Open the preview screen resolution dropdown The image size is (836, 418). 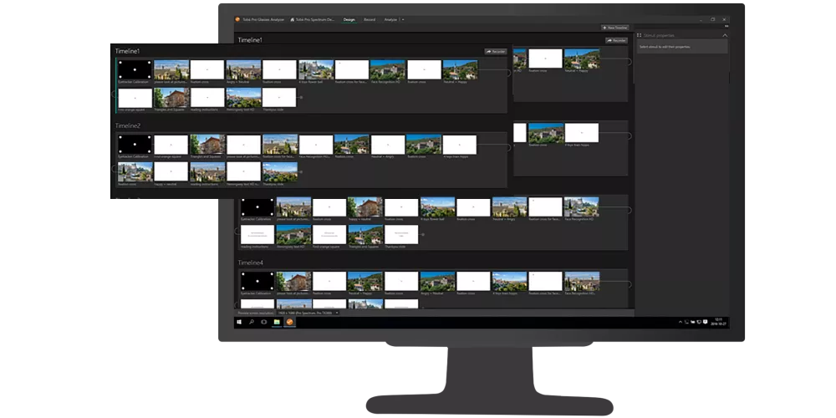point(308,313)
